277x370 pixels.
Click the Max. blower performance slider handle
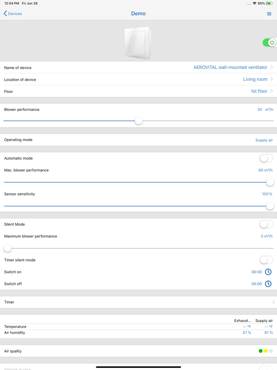270,182
